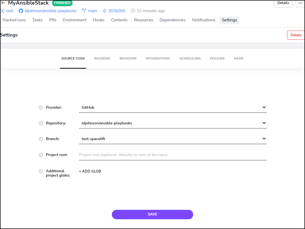The width and height of the screenshot is (305, 229).
Task: Click into the Project root input field
Action: (x=173, y=155)
